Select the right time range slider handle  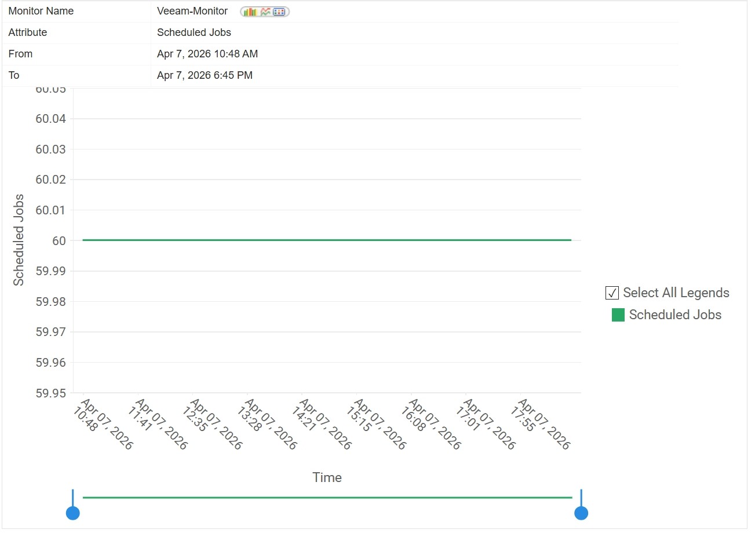[581, 512]
